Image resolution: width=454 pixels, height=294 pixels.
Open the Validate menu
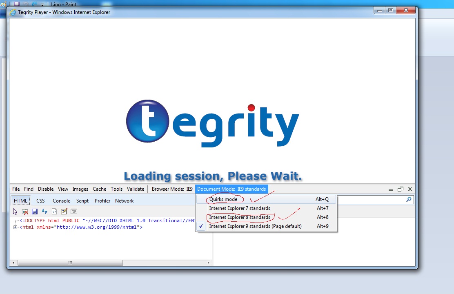136,189
